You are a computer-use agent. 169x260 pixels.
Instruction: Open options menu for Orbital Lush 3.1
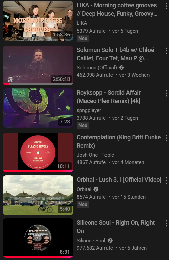pyautogui.click(x=167, y=180)
